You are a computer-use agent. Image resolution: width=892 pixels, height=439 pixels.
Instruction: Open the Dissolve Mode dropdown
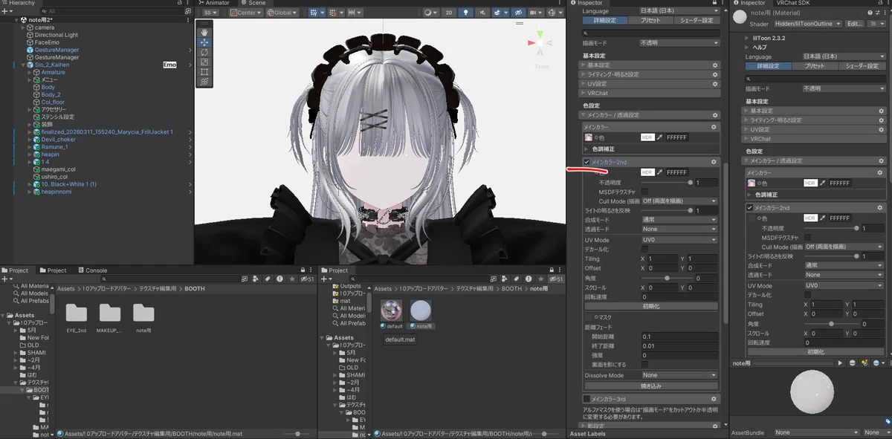[x=680, y=376]
